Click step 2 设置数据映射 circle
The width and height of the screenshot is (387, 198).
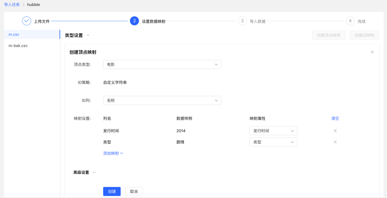(x=134, y=21)
